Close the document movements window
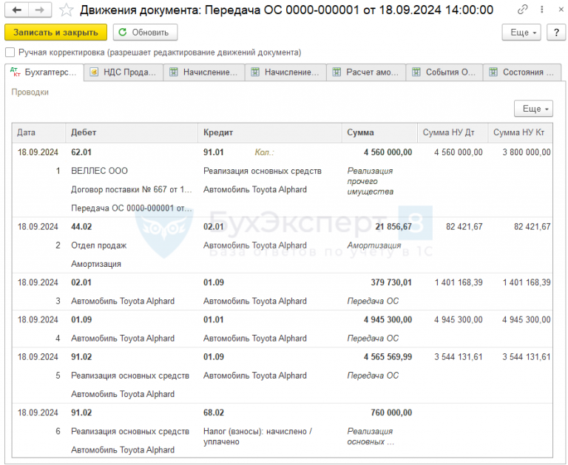This screenshot has width=568, height=465. [561, 10]
